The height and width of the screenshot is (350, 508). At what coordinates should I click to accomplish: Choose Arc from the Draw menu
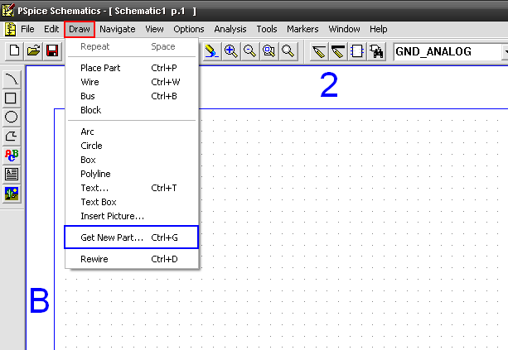pos(132,132)
